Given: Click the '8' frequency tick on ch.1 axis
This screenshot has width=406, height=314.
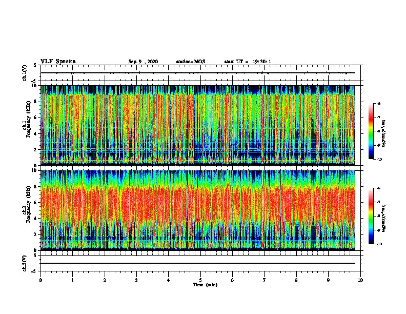Looking at the screenshot, I should point(35,102).
